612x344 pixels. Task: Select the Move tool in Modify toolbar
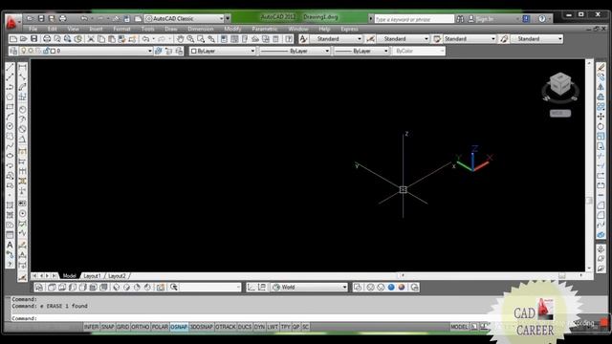601,117
